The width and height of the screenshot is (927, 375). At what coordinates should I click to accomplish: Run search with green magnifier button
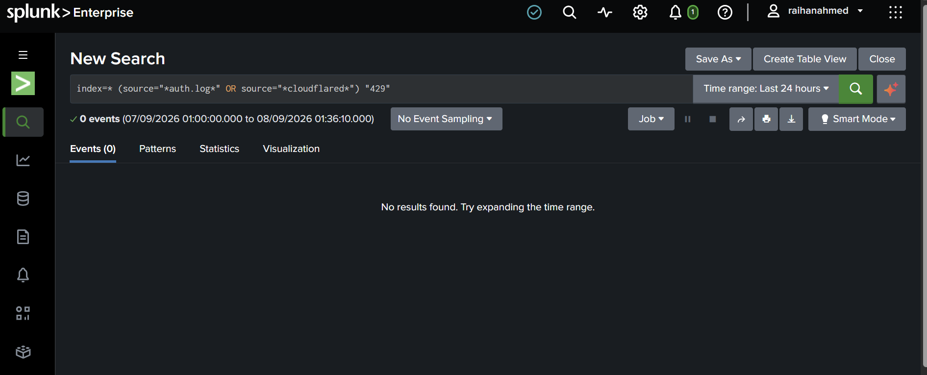[856, 89]
